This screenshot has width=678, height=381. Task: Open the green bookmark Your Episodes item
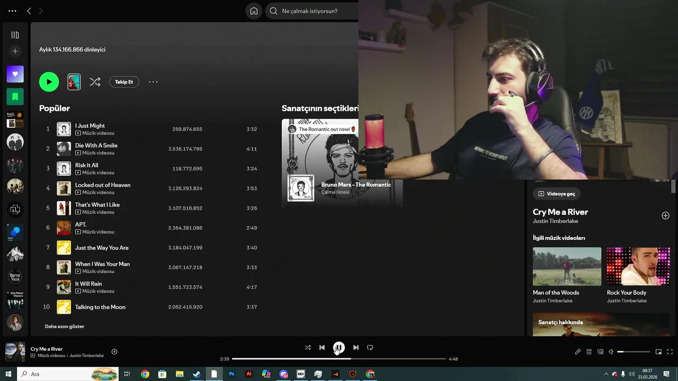tap(15, 97)
